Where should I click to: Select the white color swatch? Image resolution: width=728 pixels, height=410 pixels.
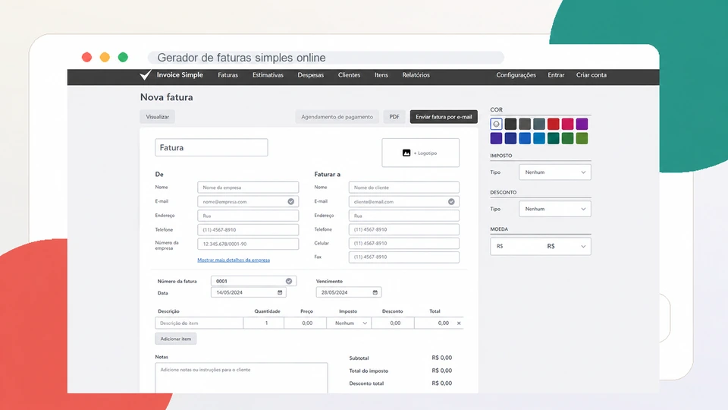(496, 124)
